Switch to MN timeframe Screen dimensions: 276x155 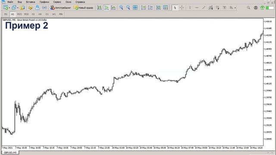tap(61, 14)
